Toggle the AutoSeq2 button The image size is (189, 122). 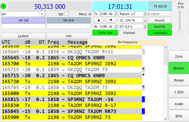(160, 33)
